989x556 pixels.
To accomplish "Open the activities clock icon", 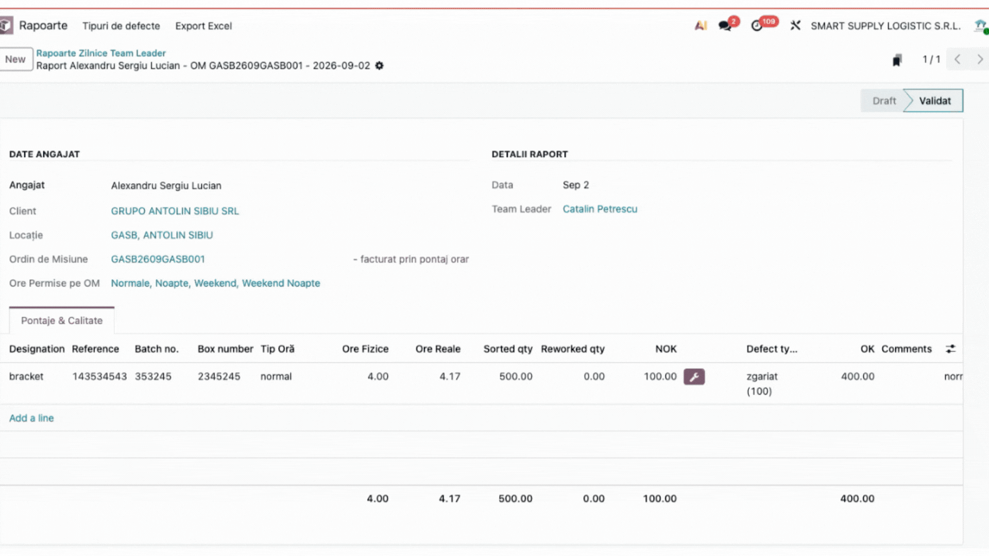I will tap(757, 25).
